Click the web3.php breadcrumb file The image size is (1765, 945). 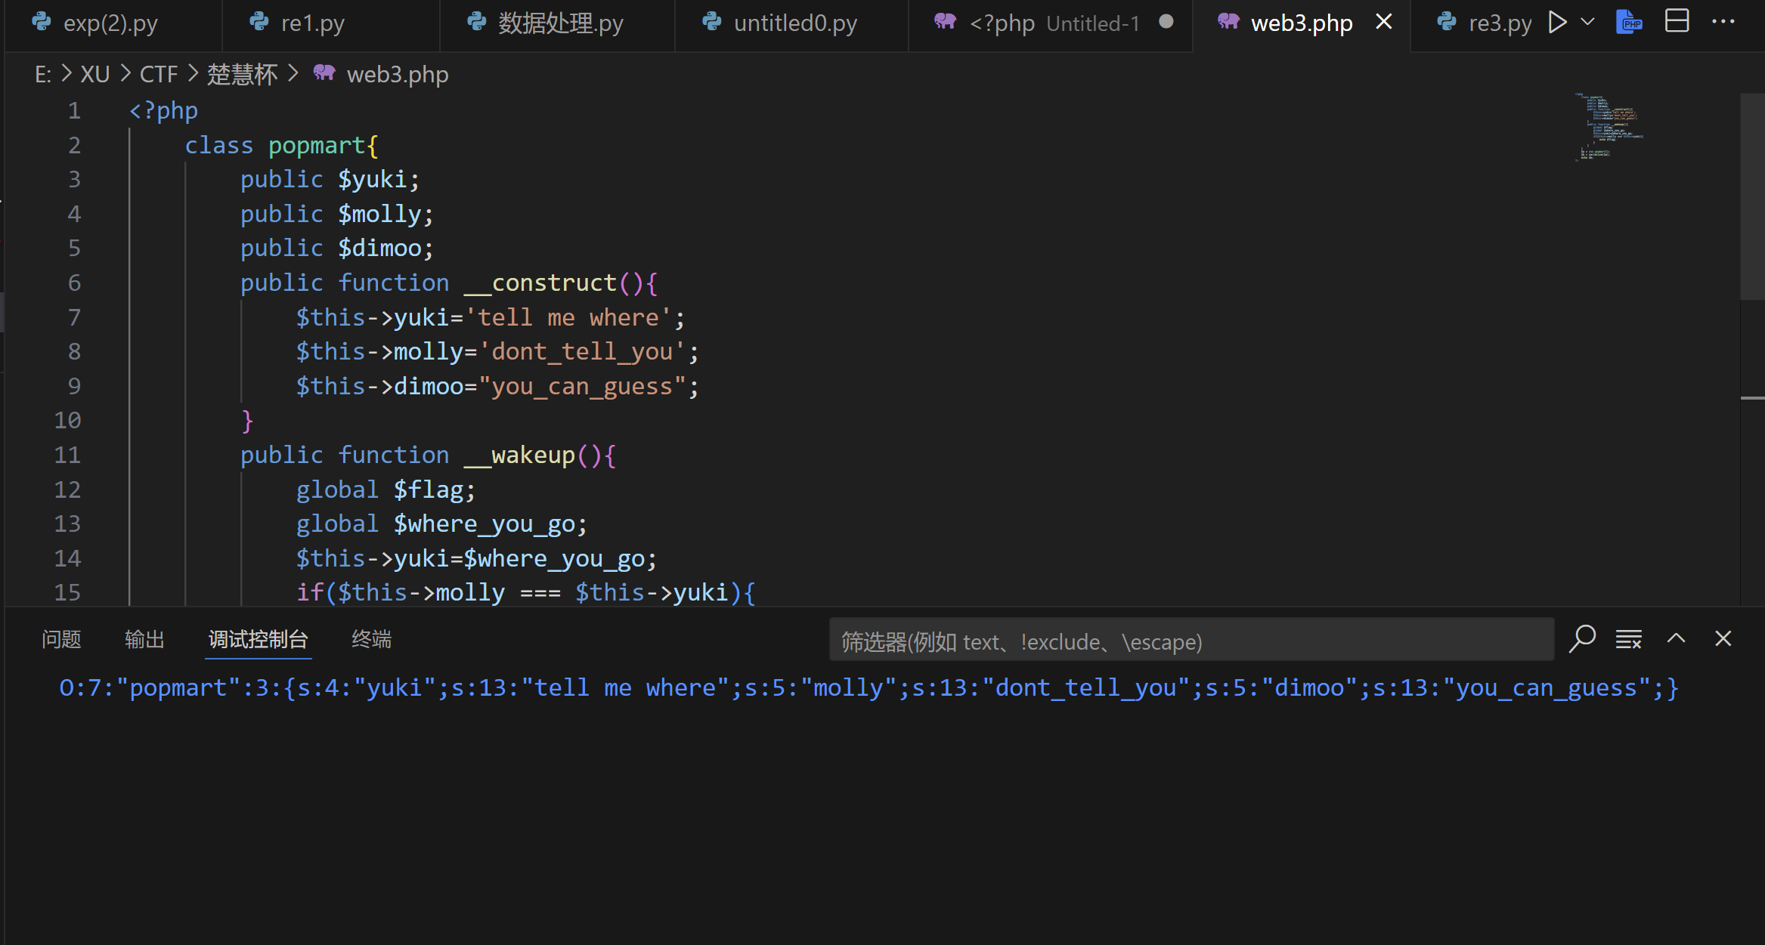click(398, 74)
